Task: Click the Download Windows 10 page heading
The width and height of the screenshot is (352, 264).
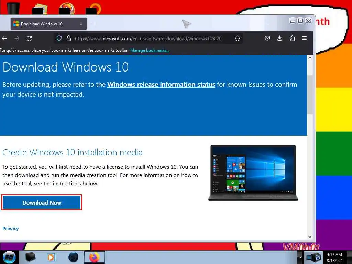Action: (x=66, y=67)
